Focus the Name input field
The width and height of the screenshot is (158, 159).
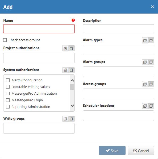pyautogui.click(x=39, y=29)
